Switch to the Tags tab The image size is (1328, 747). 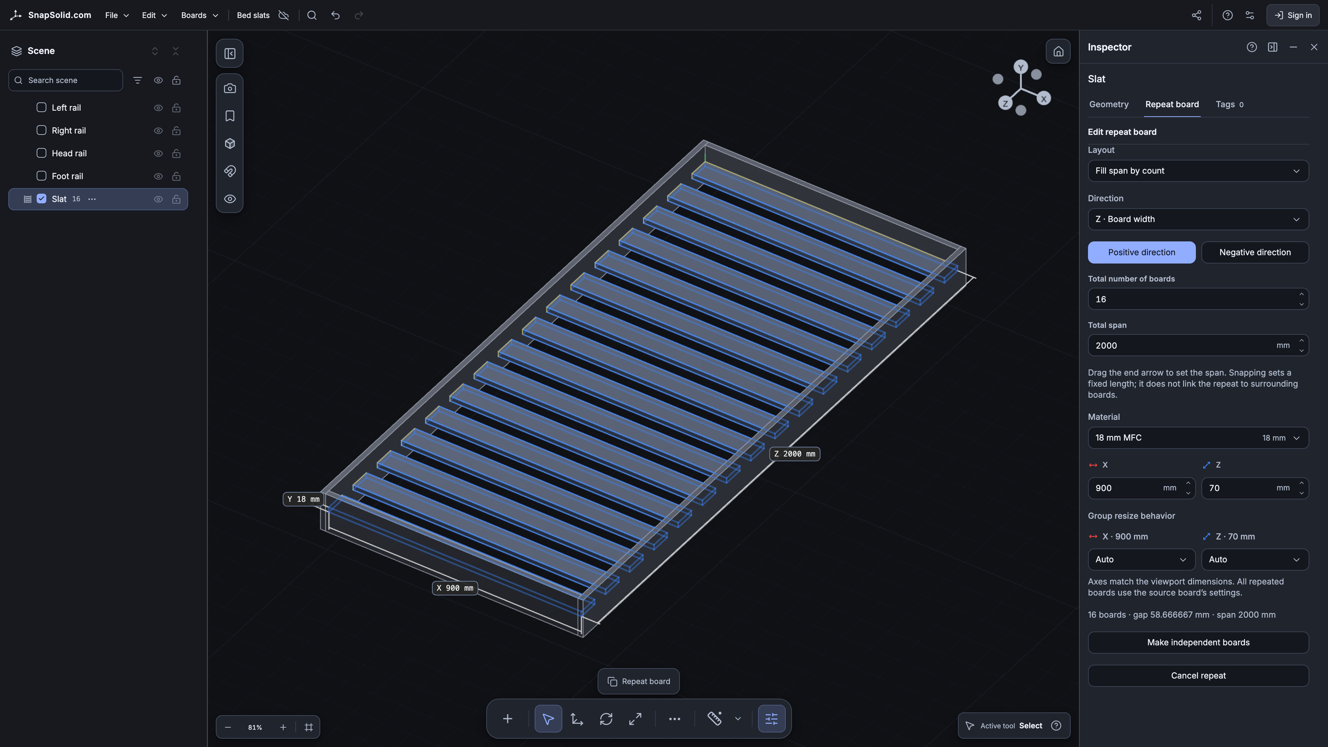point(1229,105)
